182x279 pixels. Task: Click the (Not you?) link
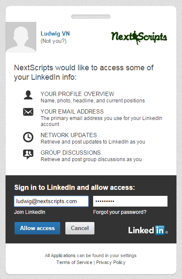point(53,41)
